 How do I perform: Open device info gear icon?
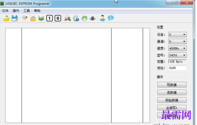tap(76, 18)
